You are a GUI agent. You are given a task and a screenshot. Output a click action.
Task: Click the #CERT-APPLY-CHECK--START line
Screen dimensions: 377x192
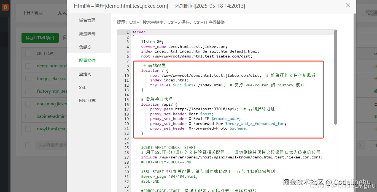(168, 147)
